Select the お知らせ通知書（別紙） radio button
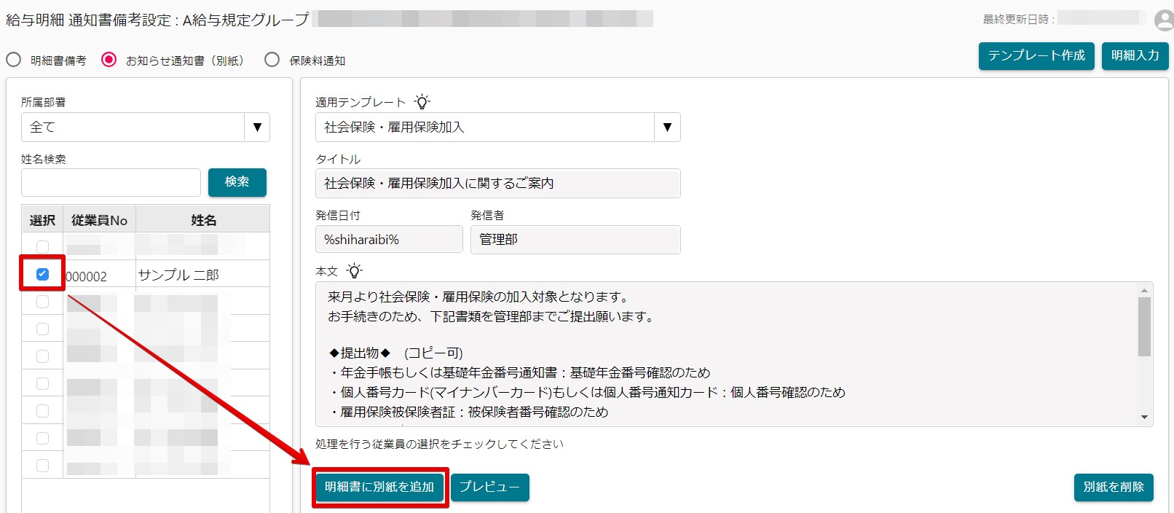This screenshot has width=1174, height=513. point(109,60)
